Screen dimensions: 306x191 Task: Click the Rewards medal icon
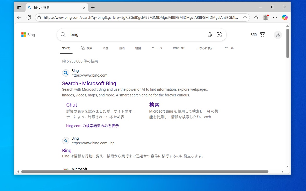pos(262,35)
